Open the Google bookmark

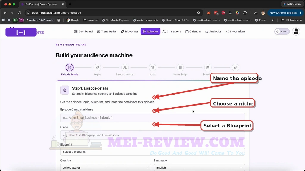pyautogui.click(x=73, y=20)
